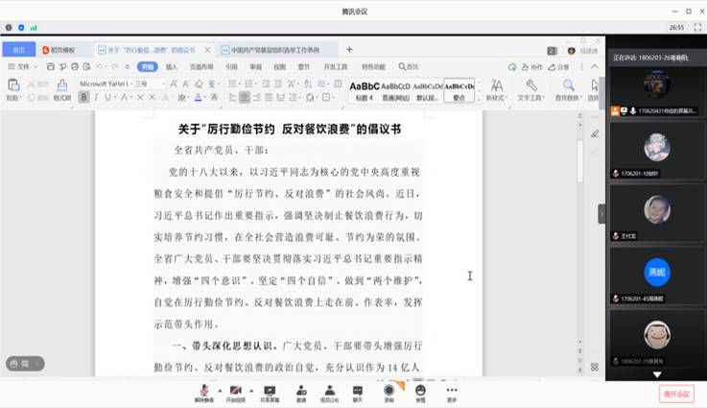Click the red Leave Meeting button
This screenshot has height=408, width=707.
click(676, 394)
